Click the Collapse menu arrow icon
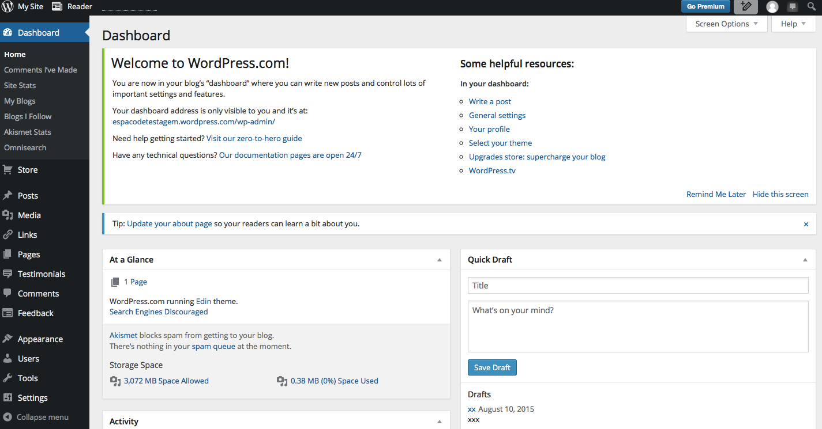 point(7,417)
